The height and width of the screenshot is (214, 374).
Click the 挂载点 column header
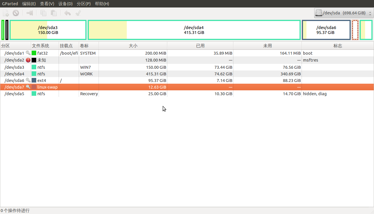tap(69, 46)
